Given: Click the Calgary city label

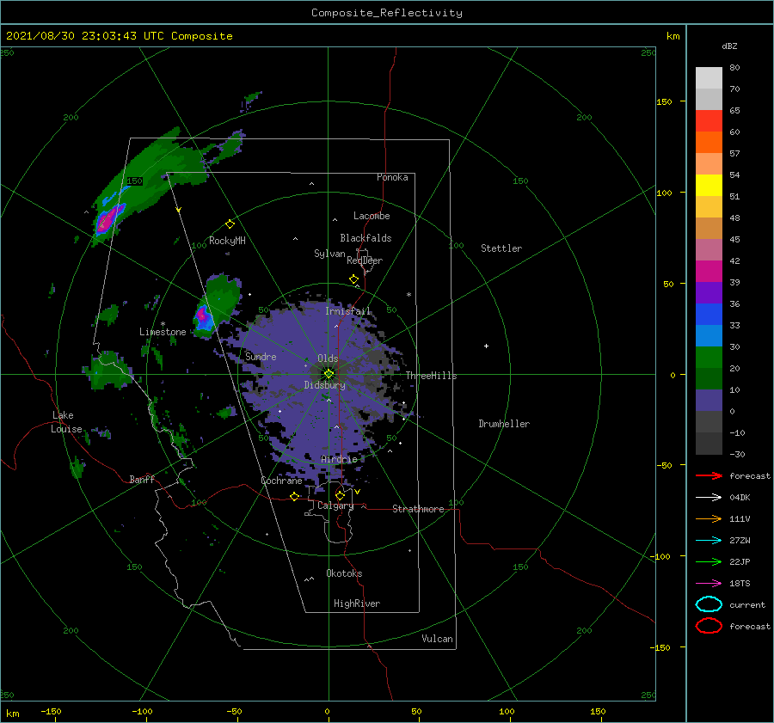Looking at the screenshot, I should (x=335, y=505).
